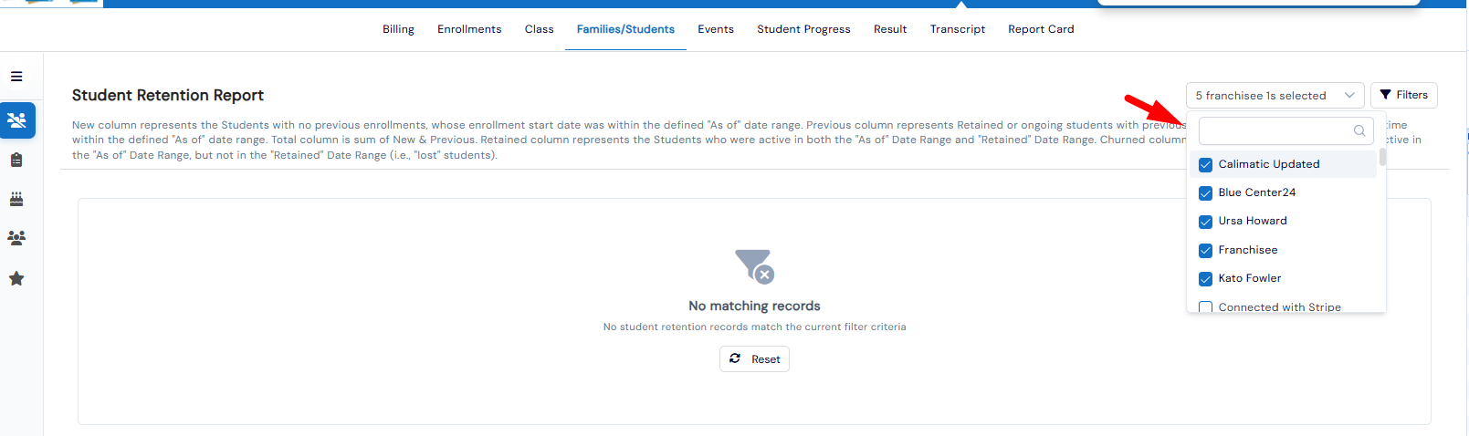The image size is (1469, 436).
Task: Uncheck the Ursa Howard checkbox
Action: pos(1205,222)
